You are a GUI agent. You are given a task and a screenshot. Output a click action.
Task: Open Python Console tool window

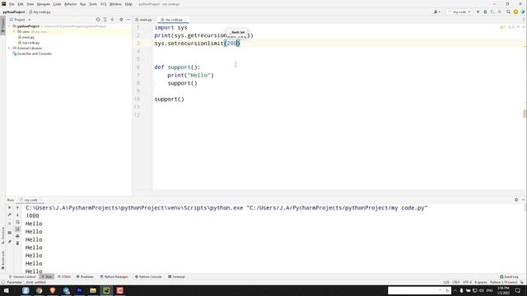148,277
